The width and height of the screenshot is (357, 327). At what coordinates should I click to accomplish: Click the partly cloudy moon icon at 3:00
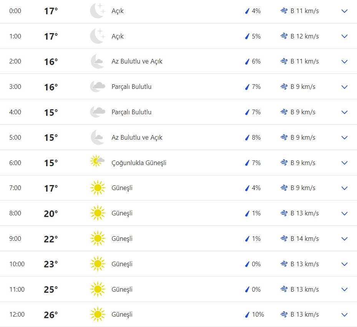pos(98,87)
